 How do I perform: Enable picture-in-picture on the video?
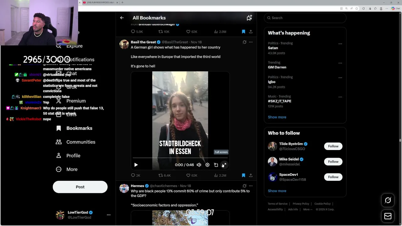tap(216, 165)
